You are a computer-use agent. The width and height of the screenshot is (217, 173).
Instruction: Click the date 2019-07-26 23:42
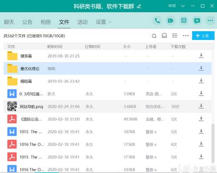point(64,82)
